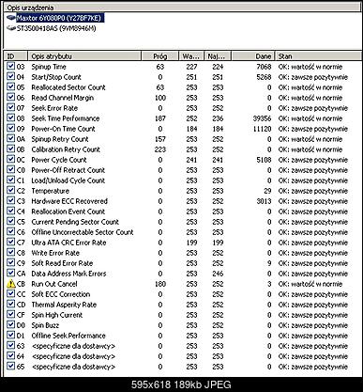Click the data value 39356
The height and width of the screenshot is (392, 363).
point(262,118)
